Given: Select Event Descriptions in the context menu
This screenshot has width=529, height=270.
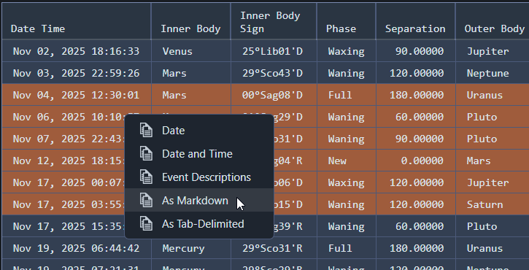Looking at the screenshot, I should click(199, 177).
